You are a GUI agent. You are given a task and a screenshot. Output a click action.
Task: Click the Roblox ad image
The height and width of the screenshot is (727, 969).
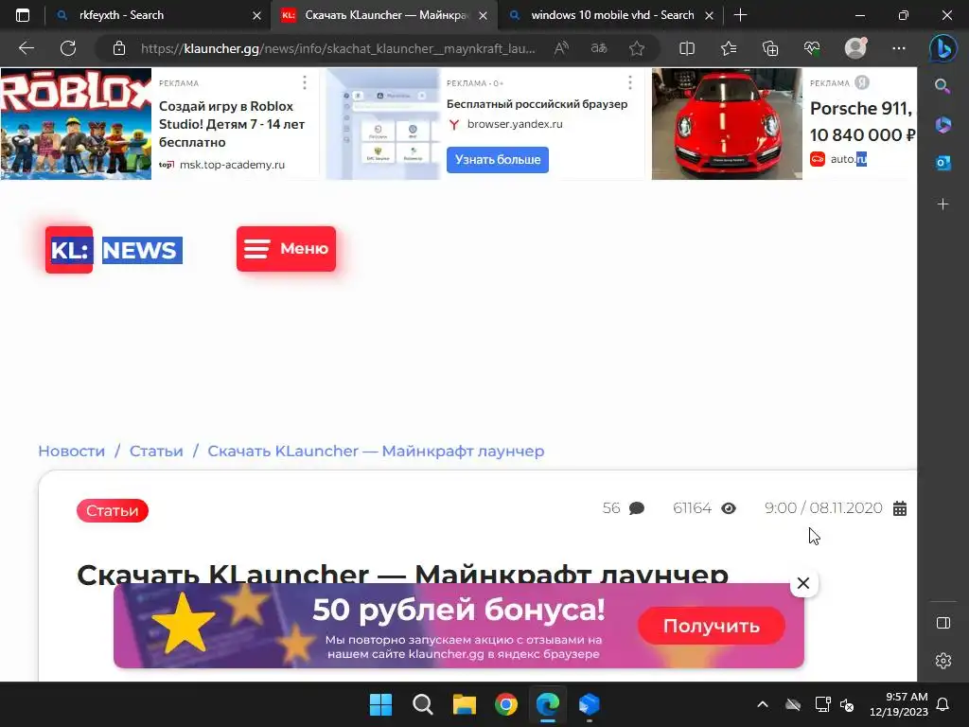click(76, 124)
